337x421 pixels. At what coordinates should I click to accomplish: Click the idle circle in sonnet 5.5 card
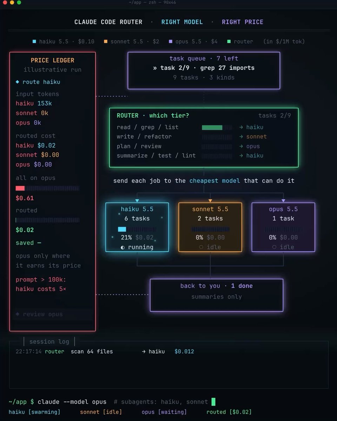(201, 247)
